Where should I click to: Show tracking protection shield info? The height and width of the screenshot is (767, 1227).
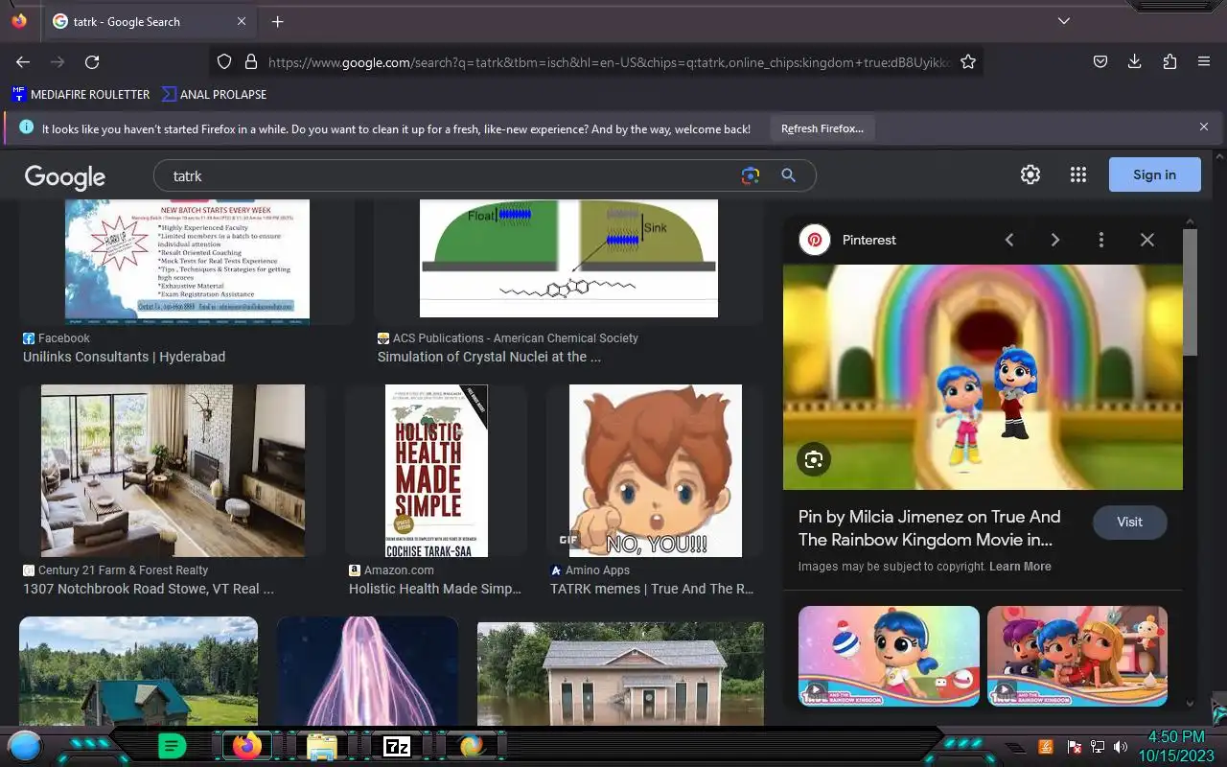[x=224, y=62]
